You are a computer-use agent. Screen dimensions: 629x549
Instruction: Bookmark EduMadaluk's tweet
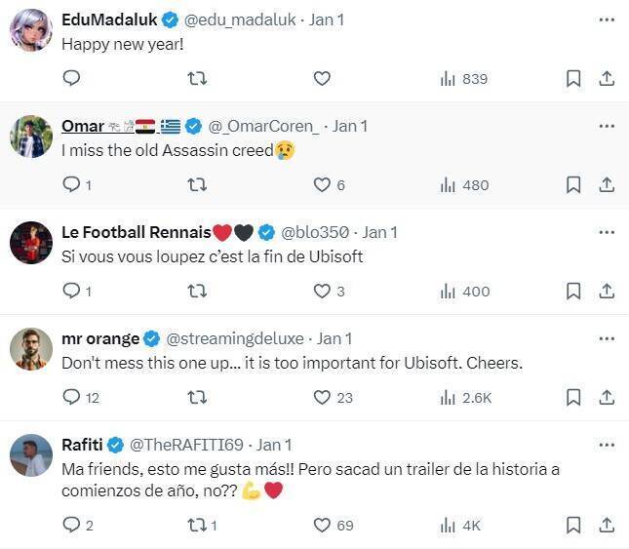573,79
